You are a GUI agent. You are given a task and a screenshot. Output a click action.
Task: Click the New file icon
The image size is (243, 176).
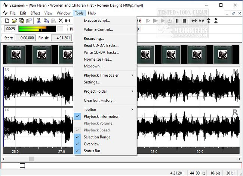coord(7,21)
